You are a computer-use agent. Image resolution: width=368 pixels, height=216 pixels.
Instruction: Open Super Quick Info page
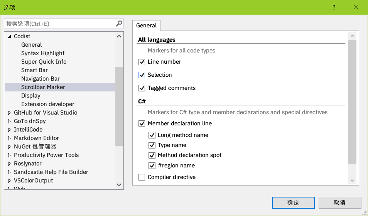[44, 61]
